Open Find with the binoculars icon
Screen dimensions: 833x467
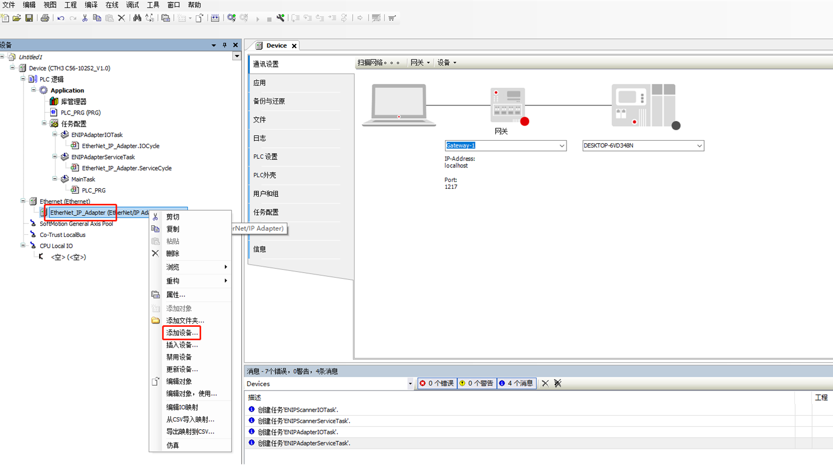(137, 18)
